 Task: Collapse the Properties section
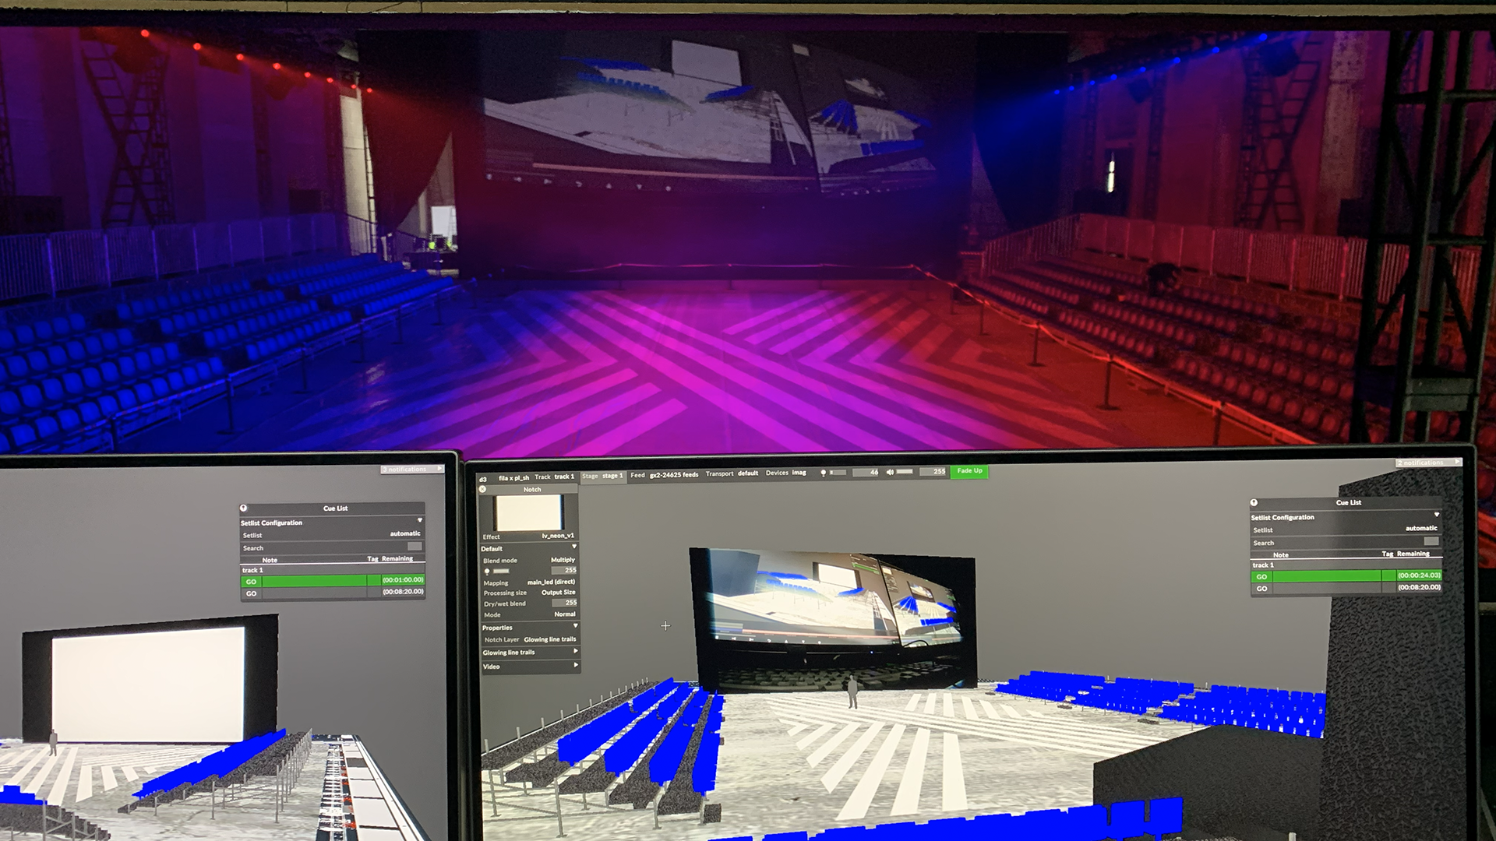coord(576,626)
